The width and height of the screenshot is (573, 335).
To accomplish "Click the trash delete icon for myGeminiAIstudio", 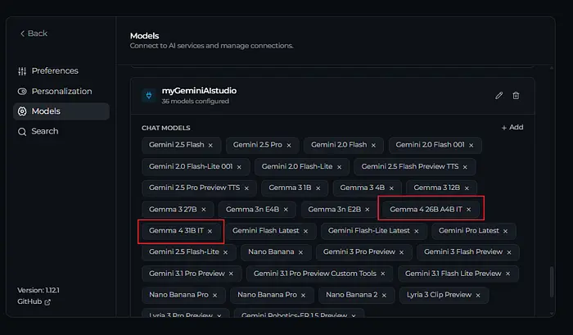I will tap(516, 96).
